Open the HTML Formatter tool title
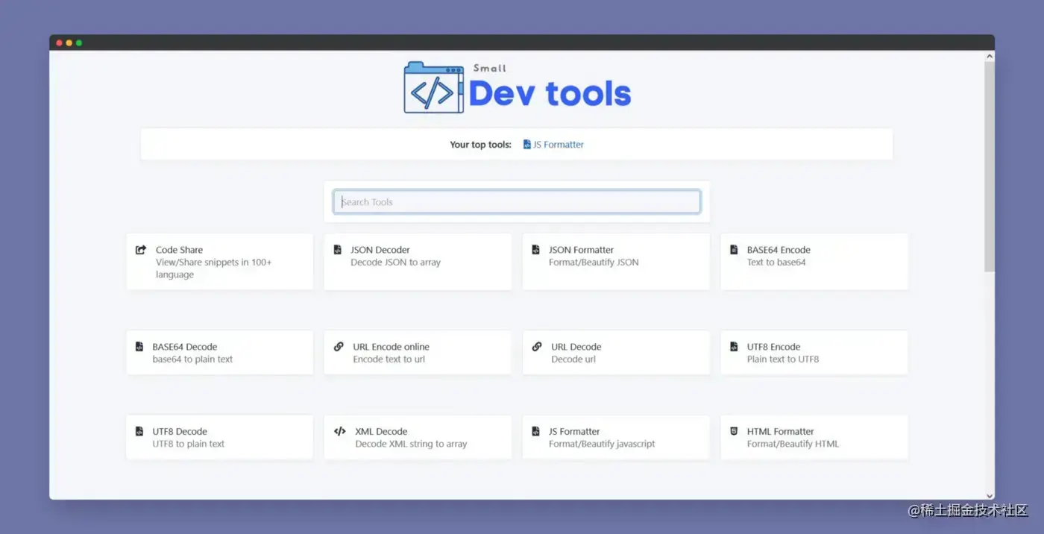This screenshot has width=1044, height=534. point(780,431)
